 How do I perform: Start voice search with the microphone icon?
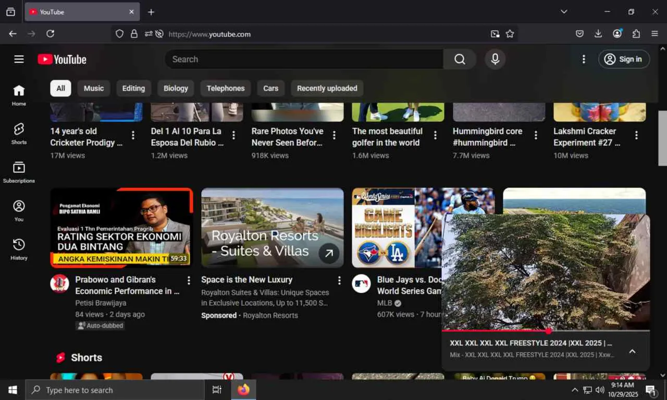(x=495, y=59)
